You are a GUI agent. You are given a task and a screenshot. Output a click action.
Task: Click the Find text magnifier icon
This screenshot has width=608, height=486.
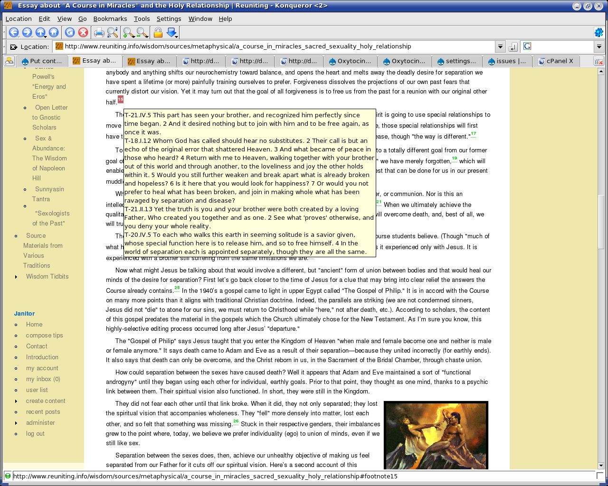[x=113, y=32]
